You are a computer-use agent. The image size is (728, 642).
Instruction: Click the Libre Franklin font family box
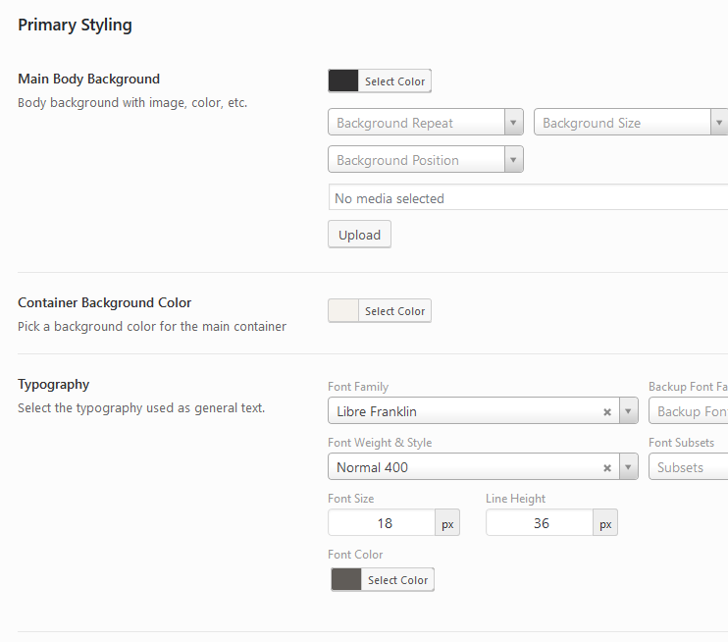(x=461, y=411)
